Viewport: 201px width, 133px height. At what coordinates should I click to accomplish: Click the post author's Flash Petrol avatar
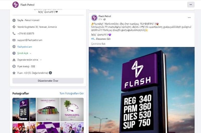click(x=94, y=18)
